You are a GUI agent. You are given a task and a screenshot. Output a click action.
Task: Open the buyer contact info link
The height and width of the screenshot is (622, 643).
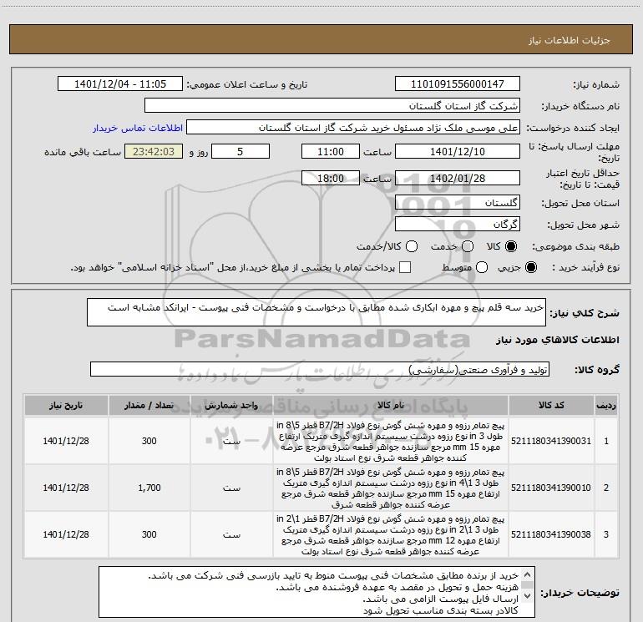click(138, 128)
